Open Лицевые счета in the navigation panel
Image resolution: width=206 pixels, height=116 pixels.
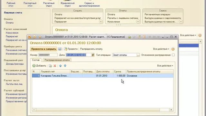pyautogui.click(x=13, y=13)
